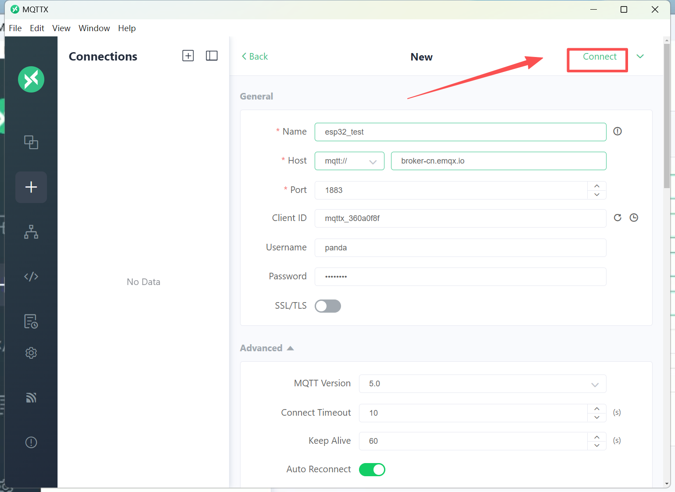The width and height of the screenshot is (675, 492).
Task: Disable the Auto Reconnect switch
Action: pyautogui.click(x=372, y=470)
